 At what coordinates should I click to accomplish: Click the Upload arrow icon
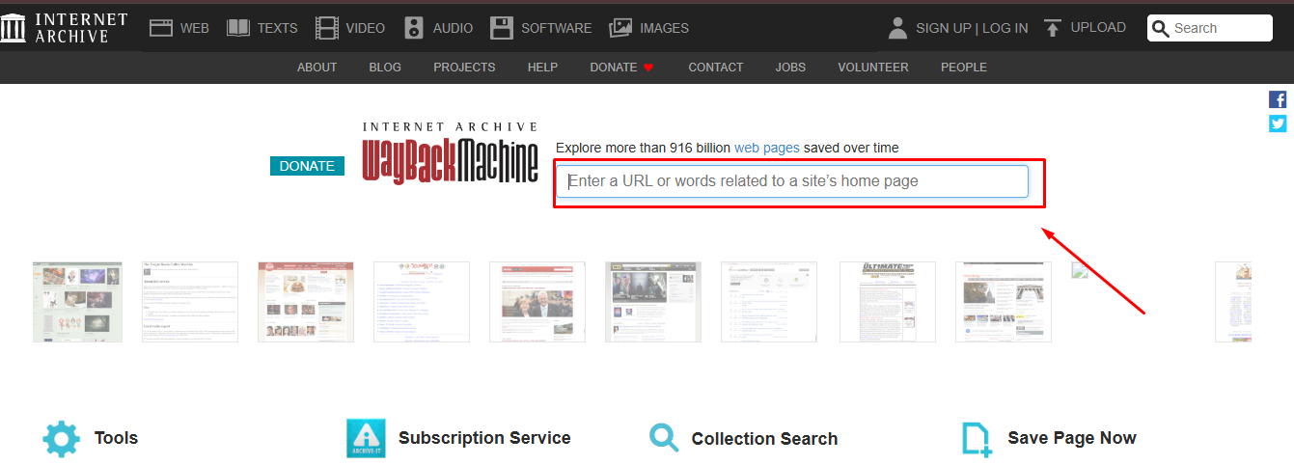[1053, 28]
